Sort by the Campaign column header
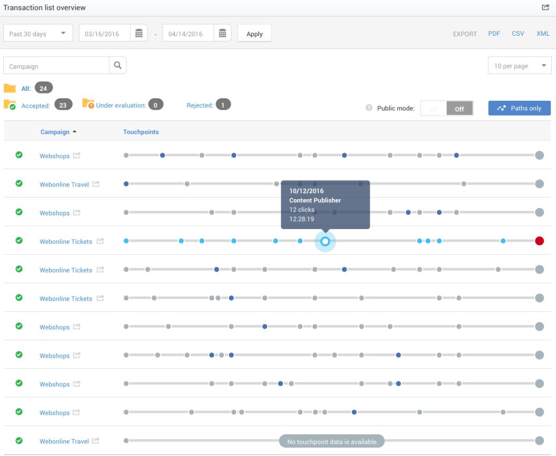The height and width of the screenshot is (456, 556). [55, 132]
